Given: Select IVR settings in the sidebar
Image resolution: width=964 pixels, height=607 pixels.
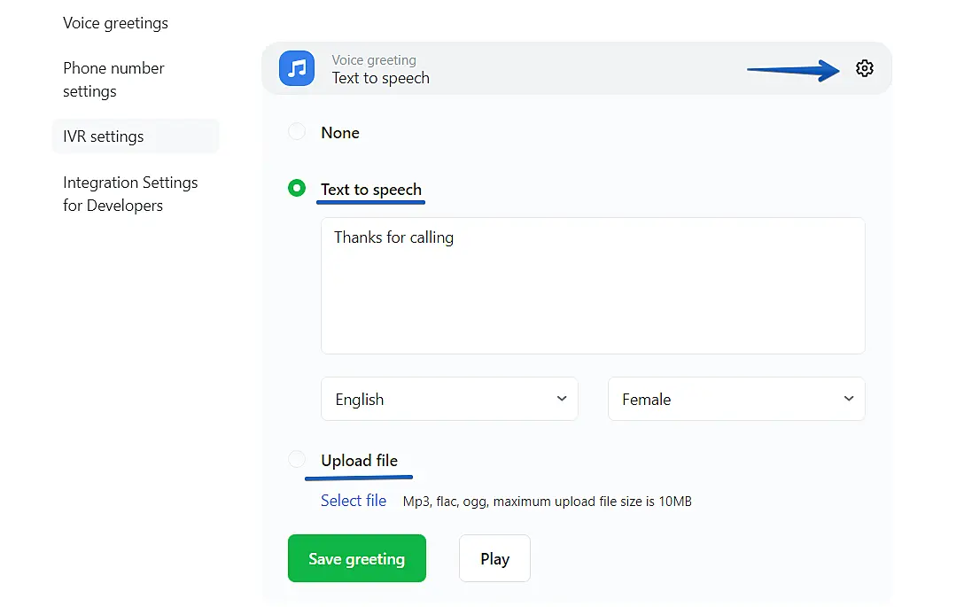Looking at the screenshot, I should click(104, 136).
